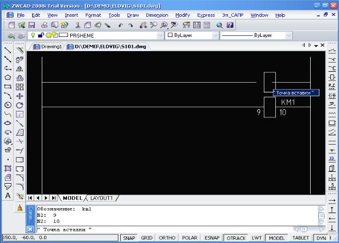The height and width of the screenshot is (243, 339).
Task: Click the Undo arrow in toolbar
Action: (x=121, y=25)
